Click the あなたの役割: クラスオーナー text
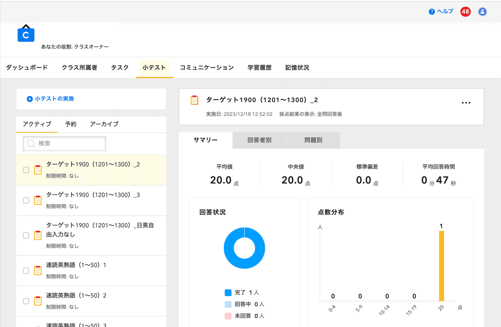This screenshot has height=327, width=501. 75,47
